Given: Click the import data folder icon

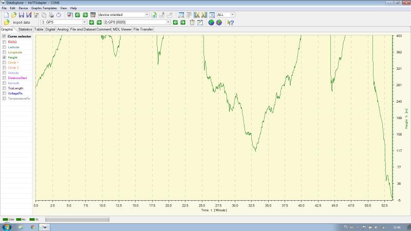Looking at the screenshot, I should 6,23.
